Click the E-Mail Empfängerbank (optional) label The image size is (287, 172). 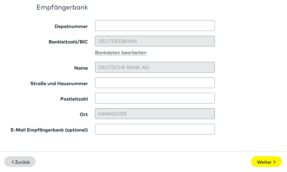(49, 130)
